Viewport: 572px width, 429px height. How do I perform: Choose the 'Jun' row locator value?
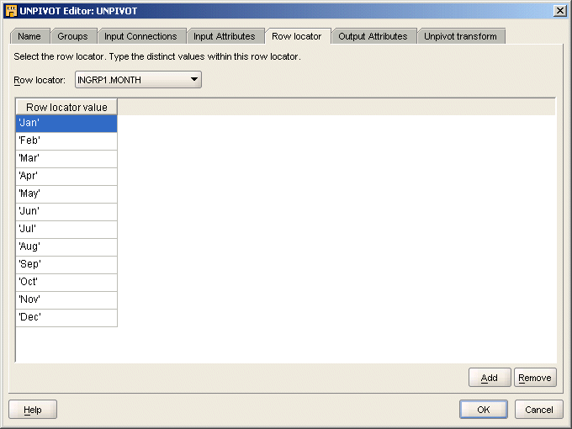click(x=66, y=211)
